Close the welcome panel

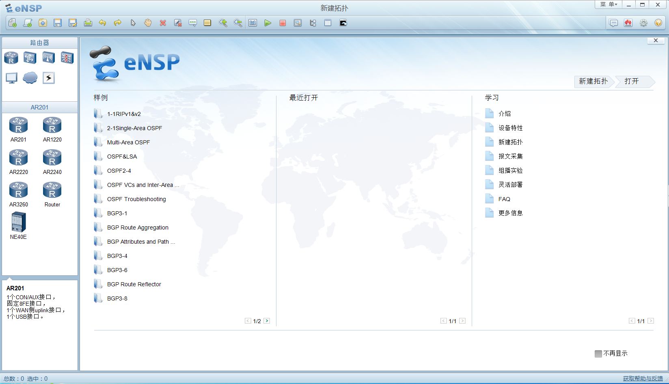click(656, 41)
